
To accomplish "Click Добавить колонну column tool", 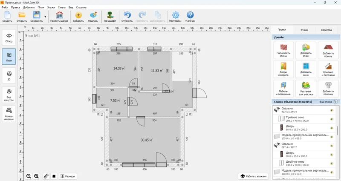I will [328, 89].
